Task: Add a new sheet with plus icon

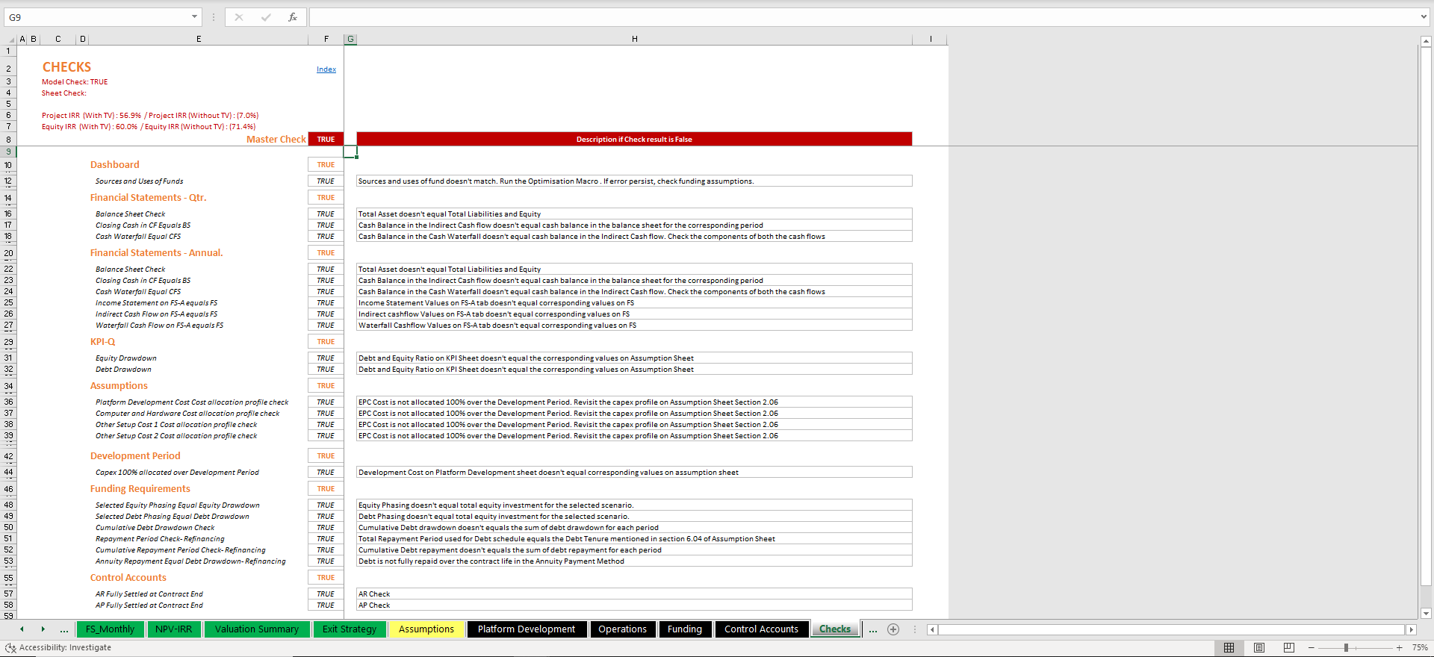Action: (893, 629)
